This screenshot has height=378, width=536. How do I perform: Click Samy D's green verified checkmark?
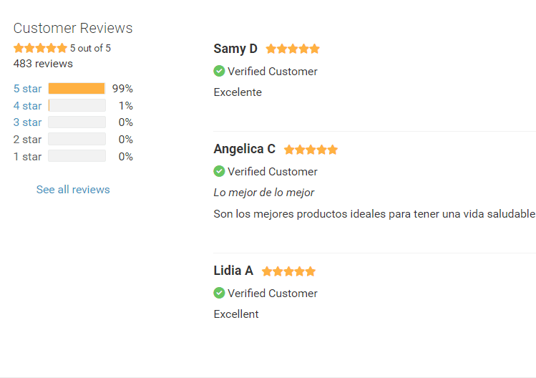(x=219, y=71)
